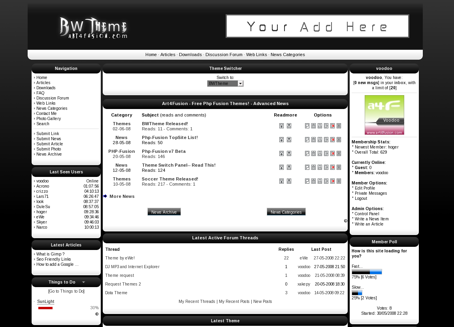Open the Theme Switcher BWTheme dropdown

[x=225, y=84]
